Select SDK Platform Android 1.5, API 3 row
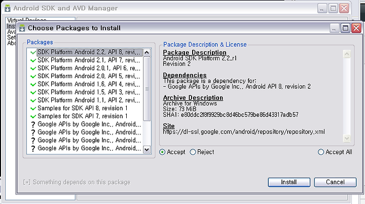This screenshot has height=204, width=365. coord(85,92)
